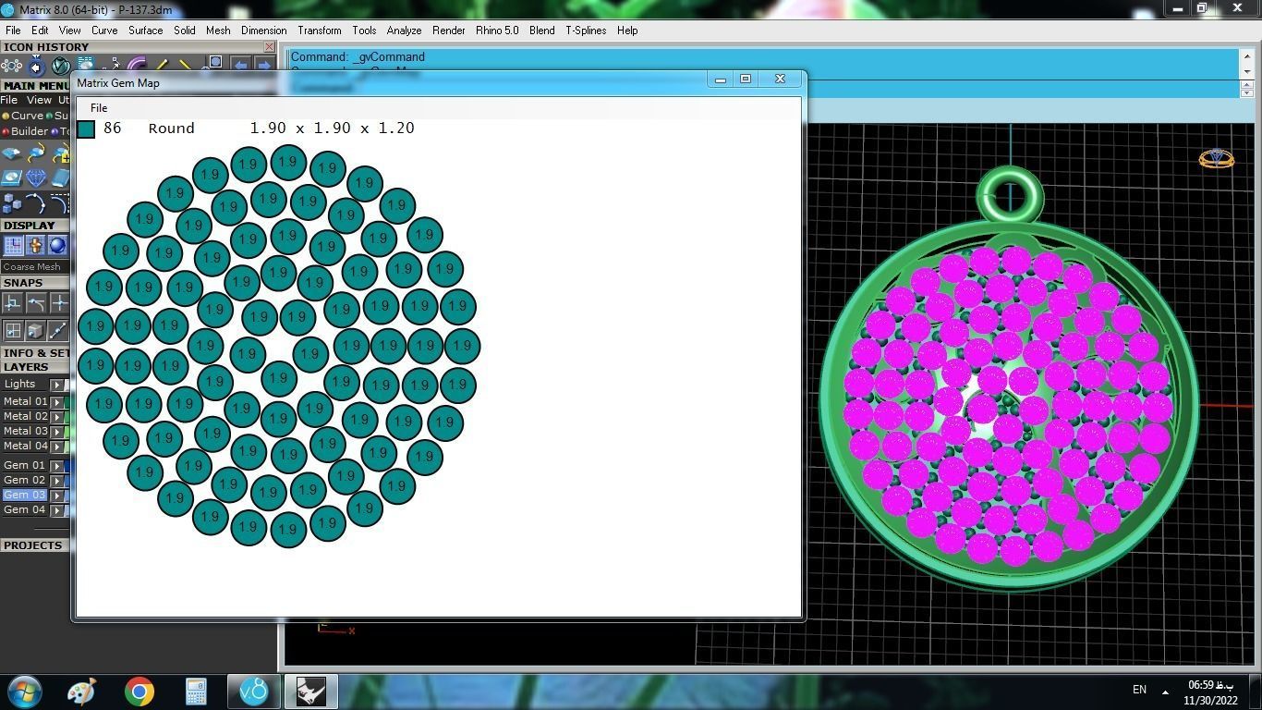Open the Curve menu in the top menu bar
Screen dimensions: 1262x710
click(x=104, y=31)
